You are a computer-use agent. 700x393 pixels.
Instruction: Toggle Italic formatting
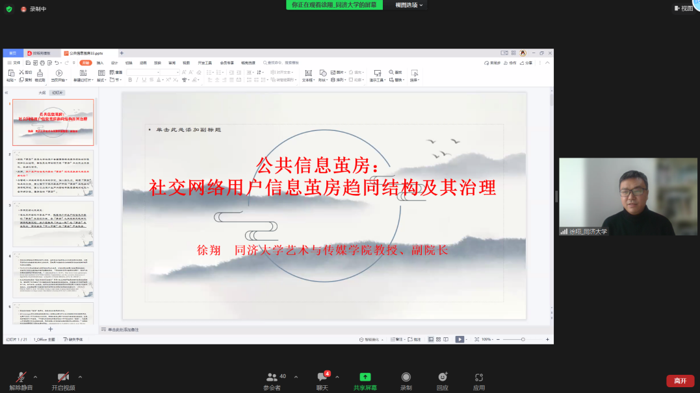click(137, 80)
